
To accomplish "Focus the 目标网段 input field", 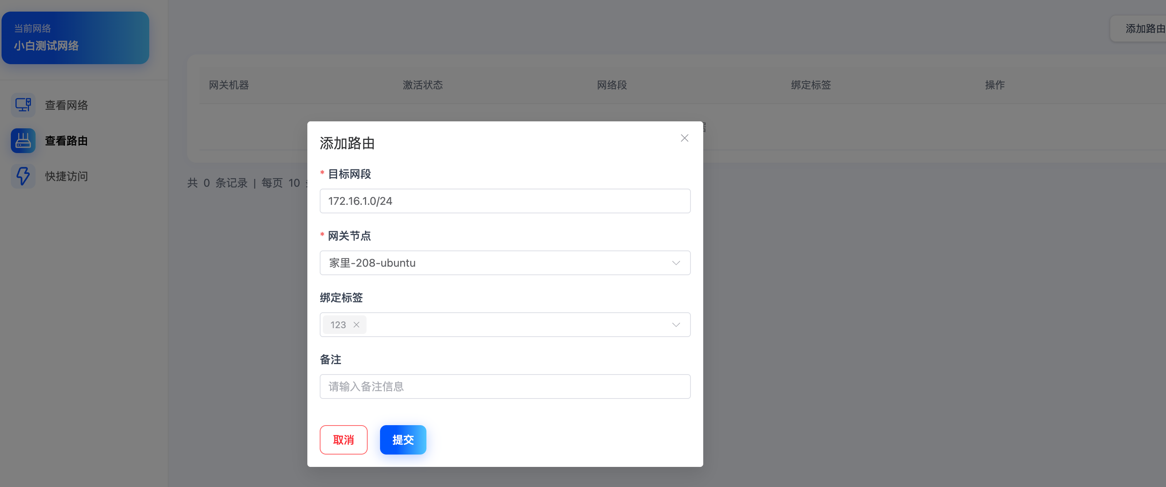I will coord(505,201).
